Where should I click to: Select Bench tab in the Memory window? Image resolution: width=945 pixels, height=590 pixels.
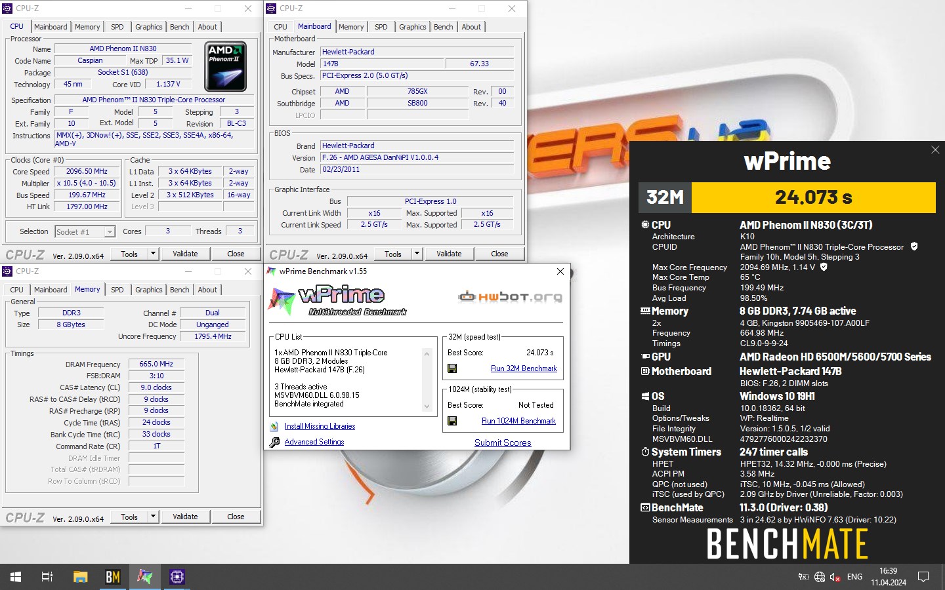click(x=179, y=290)
